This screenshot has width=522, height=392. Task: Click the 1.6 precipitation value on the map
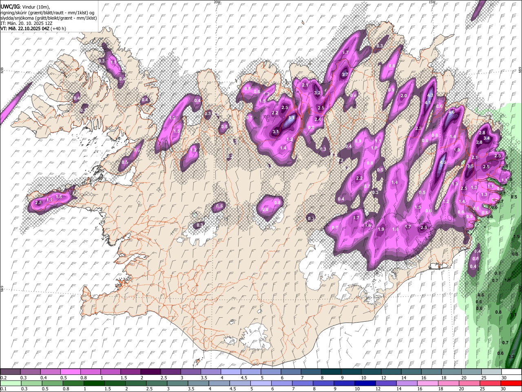368,225
